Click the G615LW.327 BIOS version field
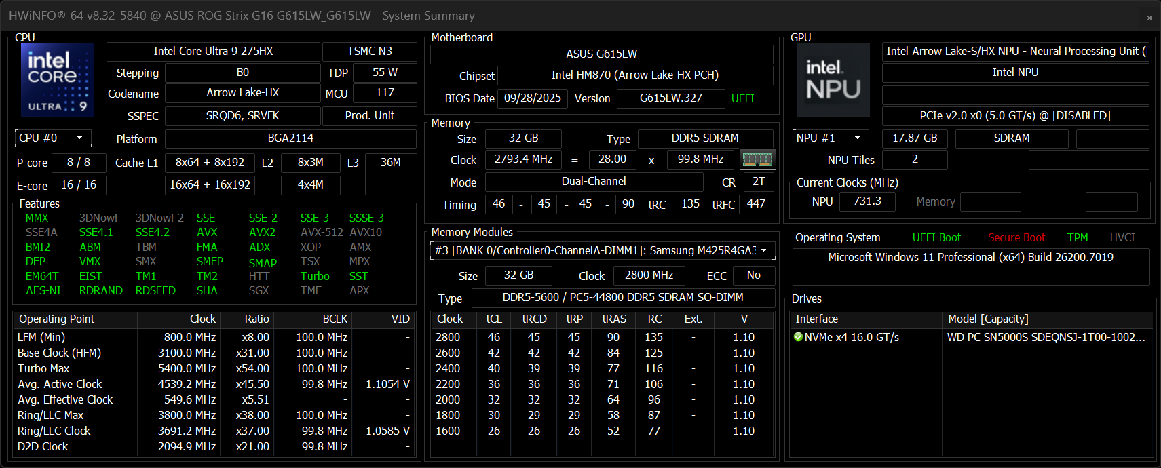 [671, 98]
